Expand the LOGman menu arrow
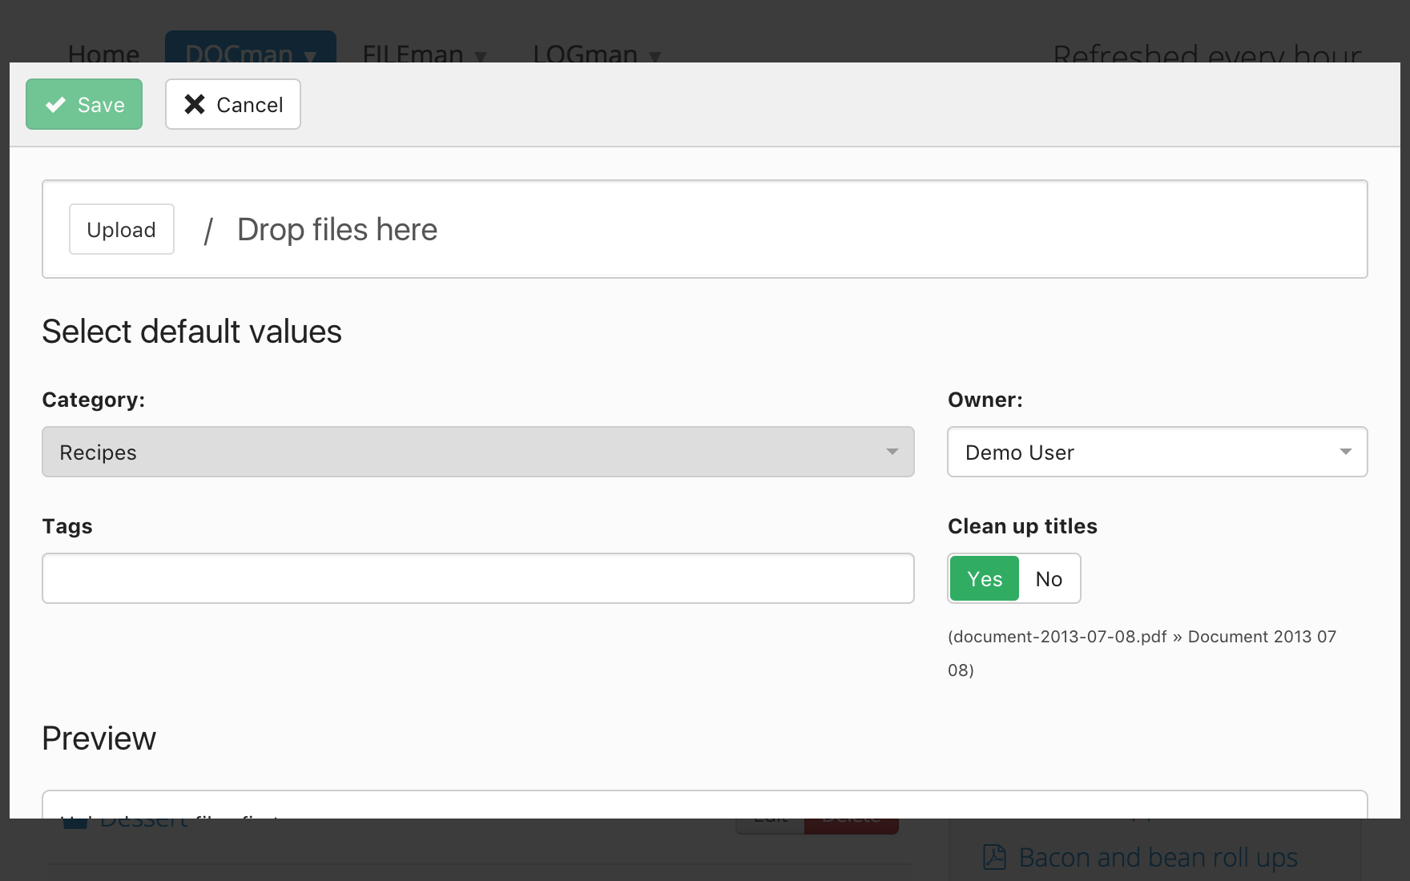The width and height of the screenshot is (1410, 881). (655, 56)
